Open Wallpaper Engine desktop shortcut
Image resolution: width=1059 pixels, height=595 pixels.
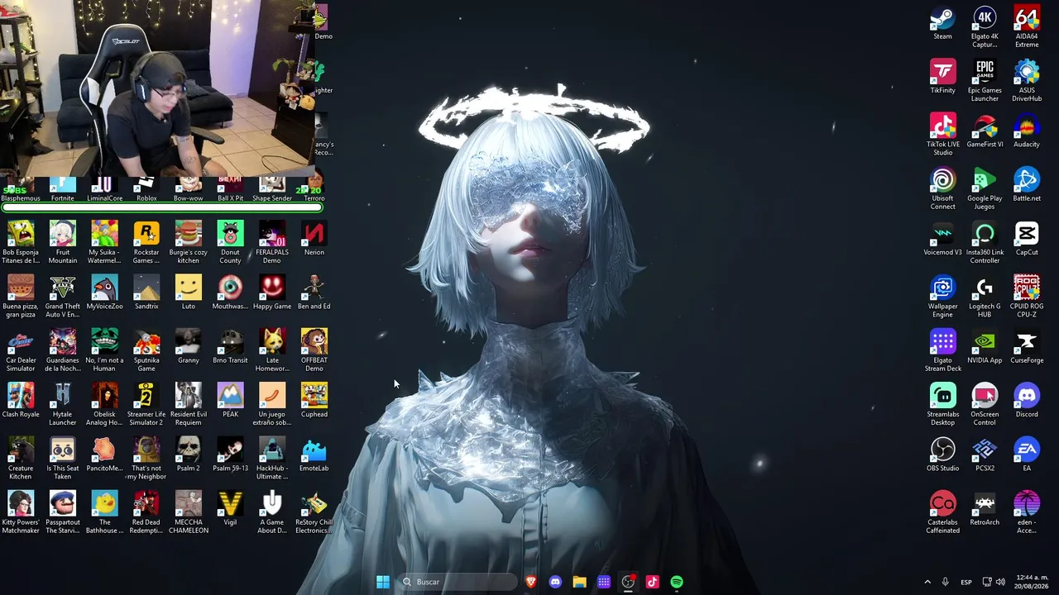[x=942, y=297]
